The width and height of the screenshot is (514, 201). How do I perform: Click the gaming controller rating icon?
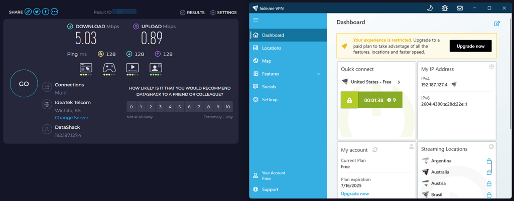tap(109, 69)
